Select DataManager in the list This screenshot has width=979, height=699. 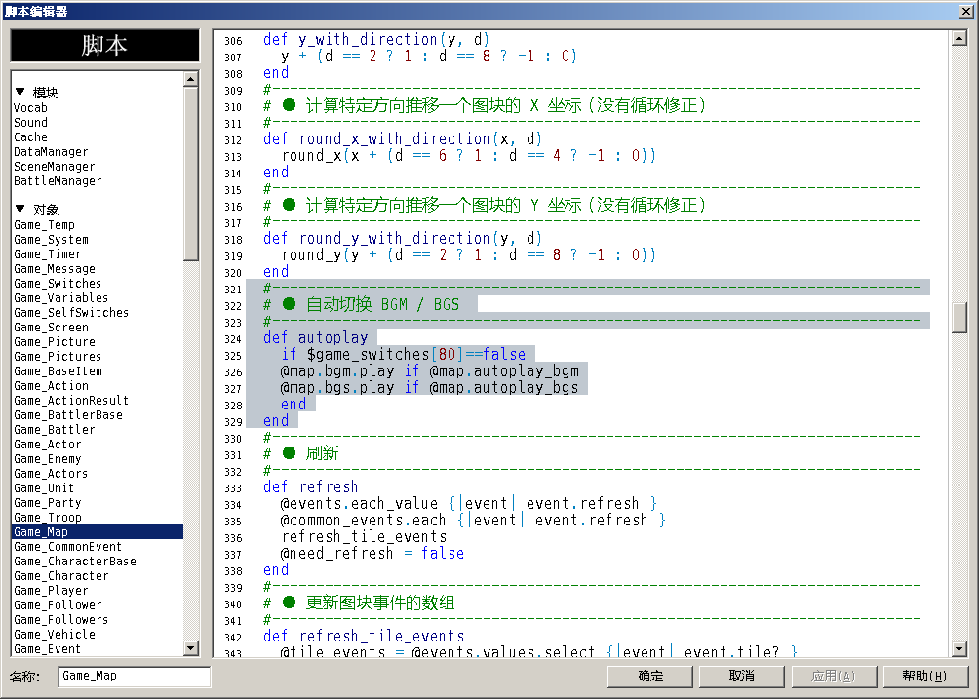(x=52, y=152)
